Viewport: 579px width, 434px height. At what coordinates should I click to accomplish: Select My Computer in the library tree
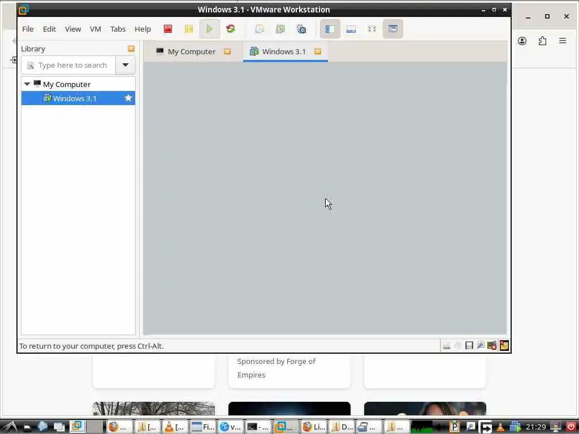[67, 84]
